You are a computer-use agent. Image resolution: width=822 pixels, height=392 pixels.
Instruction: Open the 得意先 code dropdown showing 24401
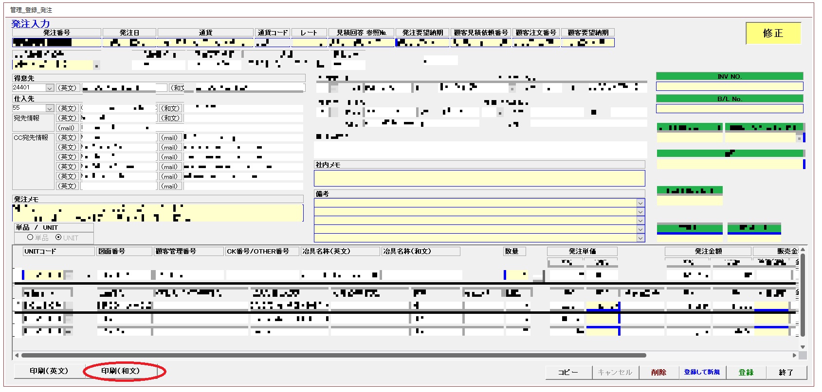click(50, 88)
